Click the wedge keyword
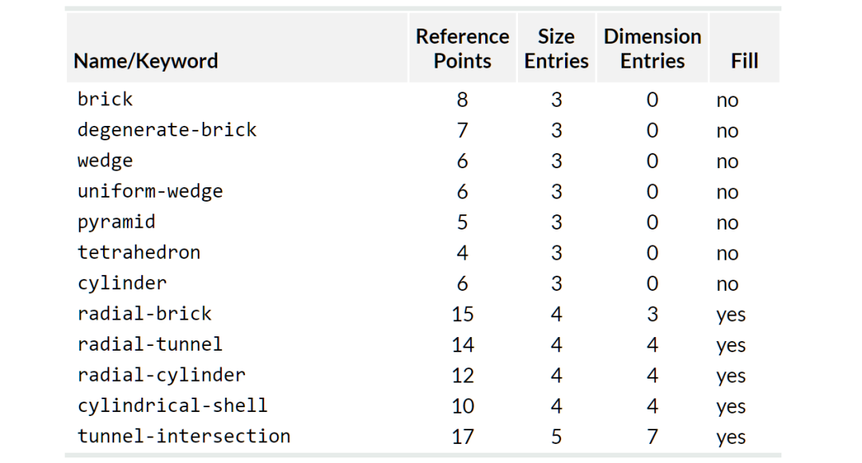This screenshot has height=463, width=862. pyautogui.click(x=105, y=160)
